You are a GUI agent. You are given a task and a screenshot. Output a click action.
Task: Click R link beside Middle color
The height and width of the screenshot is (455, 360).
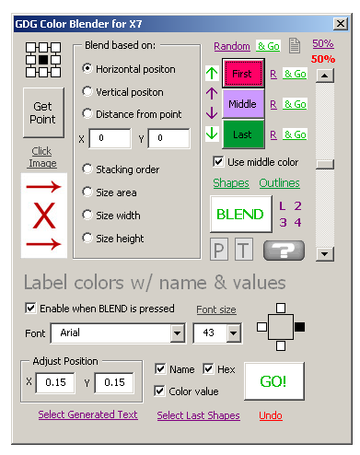pyautogui.click(x=273, y=104)
